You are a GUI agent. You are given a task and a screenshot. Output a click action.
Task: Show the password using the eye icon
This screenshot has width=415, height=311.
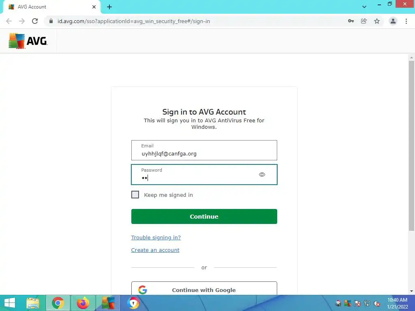[262, 175]
